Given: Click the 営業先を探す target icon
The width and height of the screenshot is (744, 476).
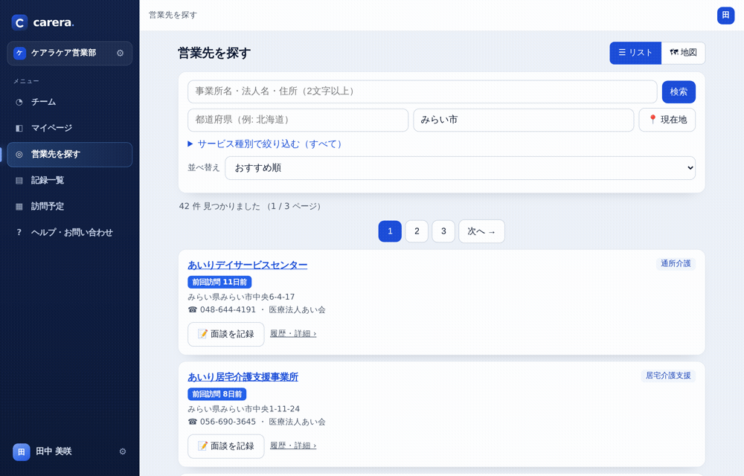Looking at the screenshot, I should tap(19, 154).
